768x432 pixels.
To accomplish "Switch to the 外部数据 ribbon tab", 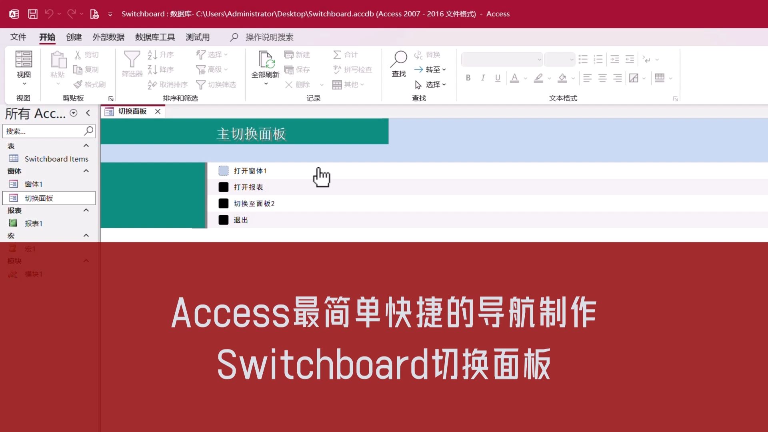I will pos(108,37).
